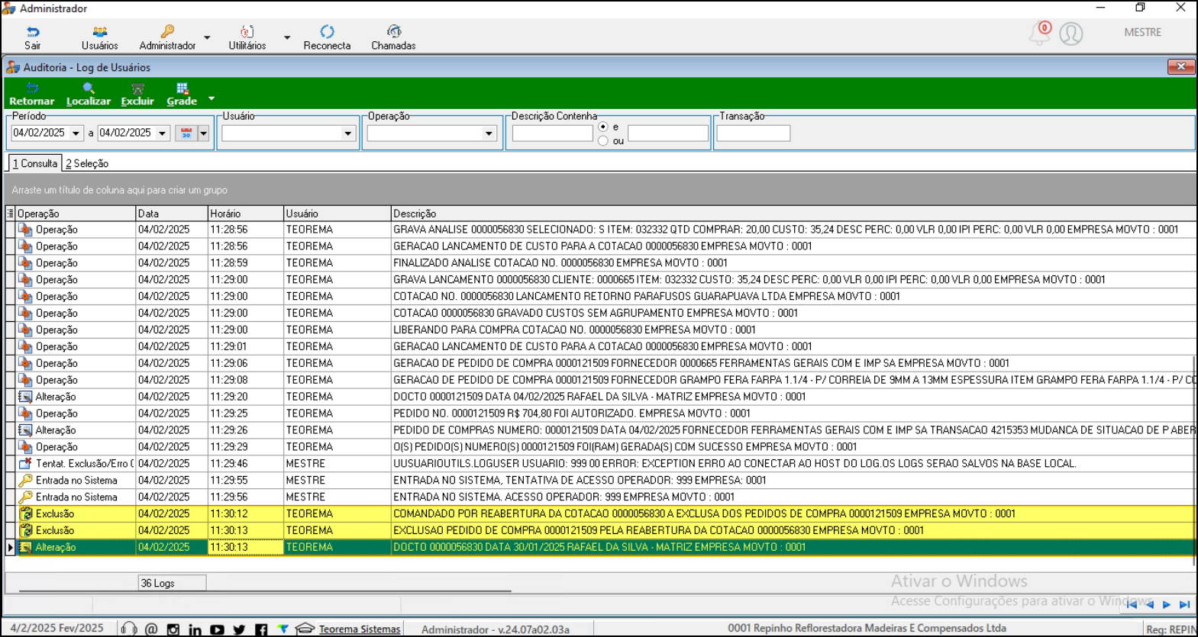Open the Administrador tools
Viewport: 1198px width, 637px height.
[x=167, y=37]
